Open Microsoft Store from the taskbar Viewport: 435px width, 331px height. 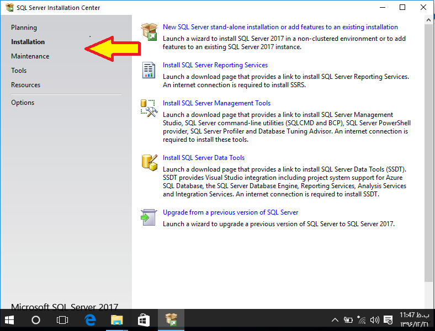[x=144, y=320]
